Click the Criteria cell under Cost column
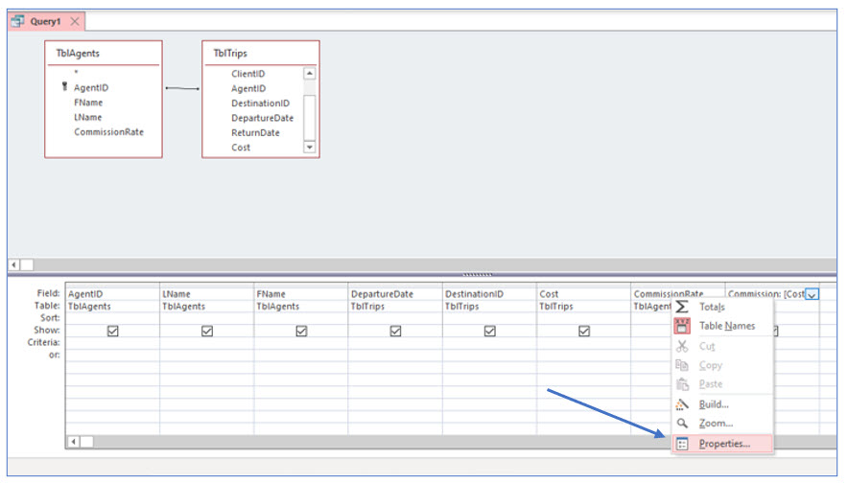848x483 pixels. coord(584,343)
